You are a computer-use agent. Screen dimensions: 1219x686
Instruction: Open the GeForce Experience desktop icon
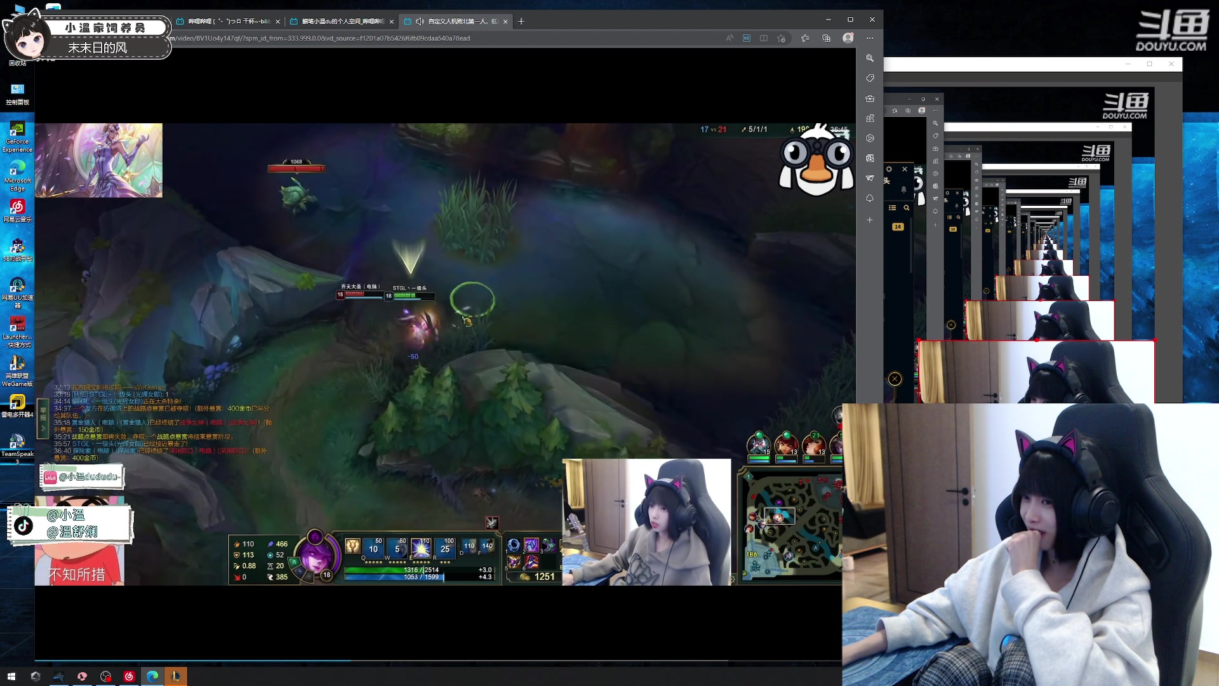coord(17,137)
